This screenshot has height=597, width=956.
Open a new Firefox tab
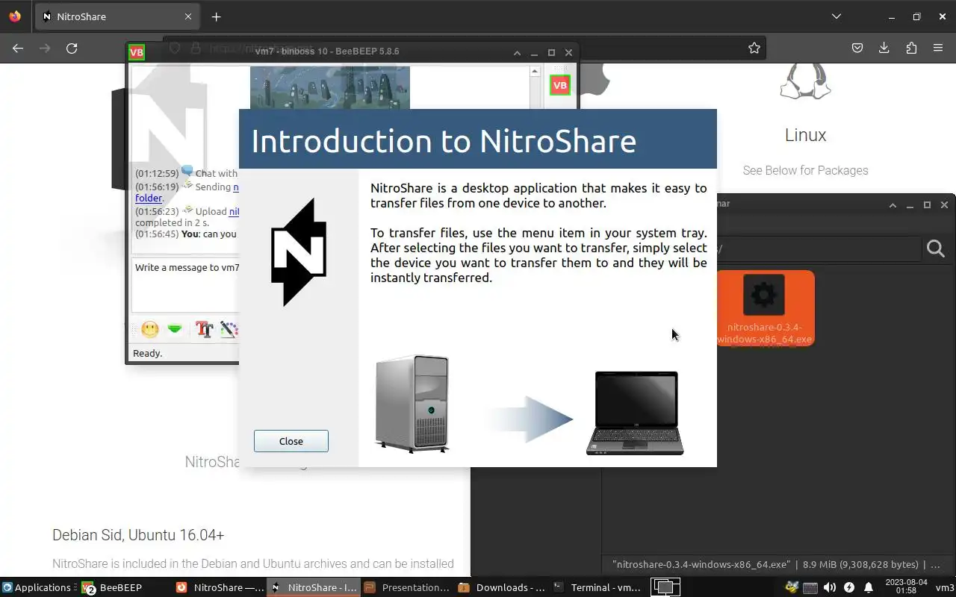pyautogui.click(x=216, y=16)
